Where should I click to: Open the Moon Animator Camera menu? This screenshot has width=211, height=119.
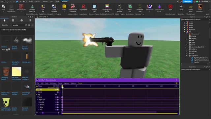click(66, 83)
